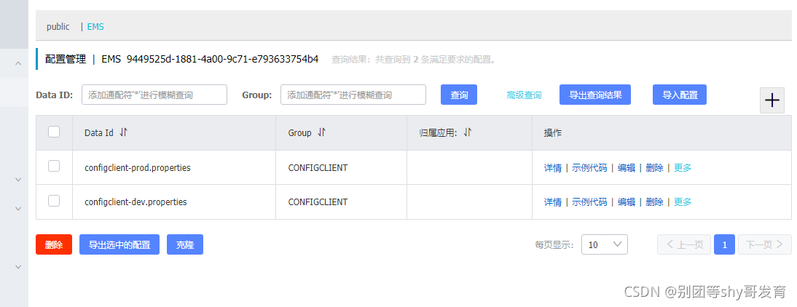Screen dimensions: 797x307
Task: Open 高级查询 advanced search
Action: pos(524,95)
